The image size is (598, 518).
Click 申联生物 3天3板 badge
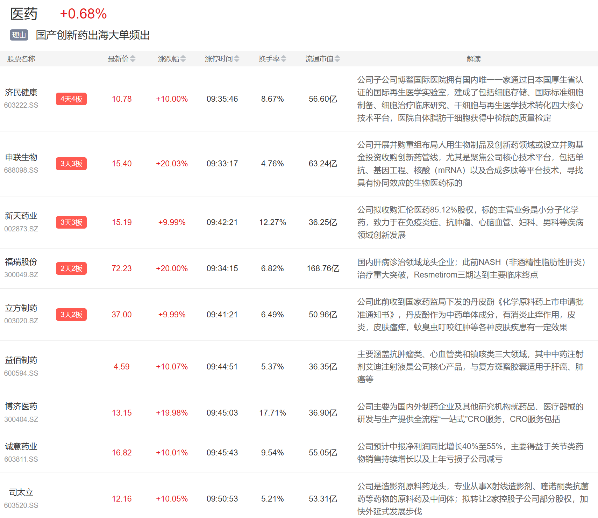pyautogui.click(x=71, y=164)
